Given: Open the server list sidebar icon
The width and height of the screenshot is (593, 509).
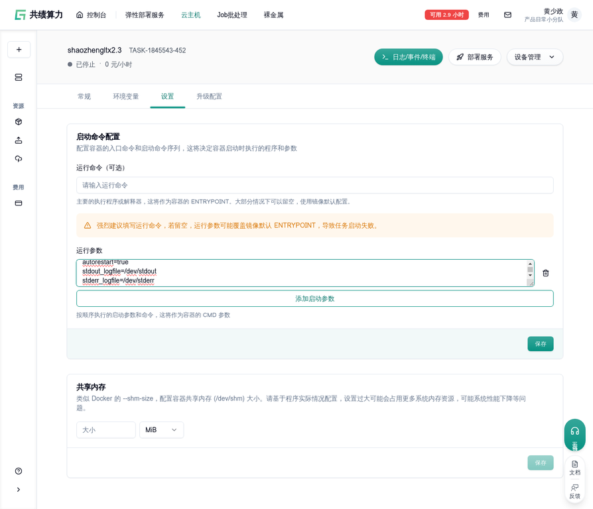Looking at the screenshot, I should [19, 78].
